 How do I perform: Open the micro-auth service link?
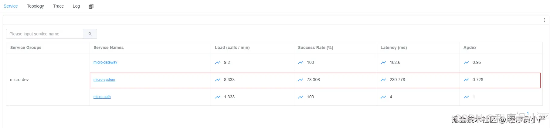(102, 97)
